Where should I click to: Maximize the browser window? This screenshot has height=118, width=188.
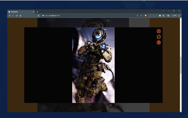tap(174, 11)
